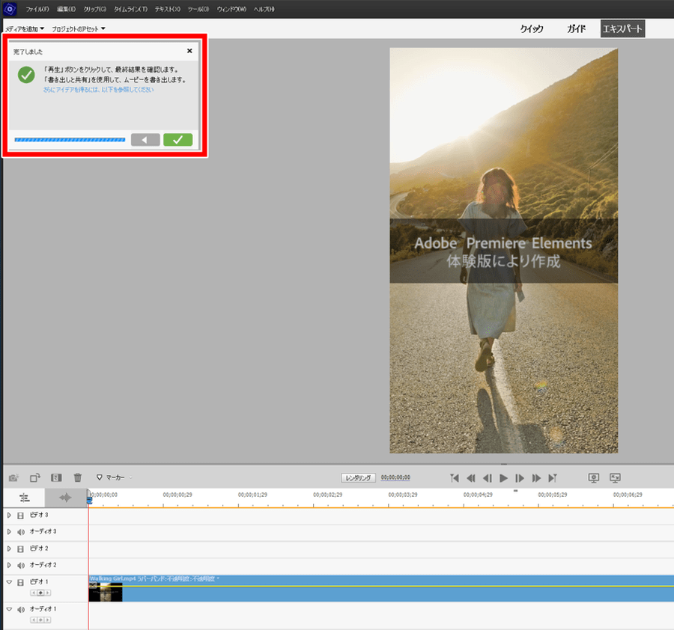Go to next edit point
Screen dimensions: 674x630
(553, 478)
